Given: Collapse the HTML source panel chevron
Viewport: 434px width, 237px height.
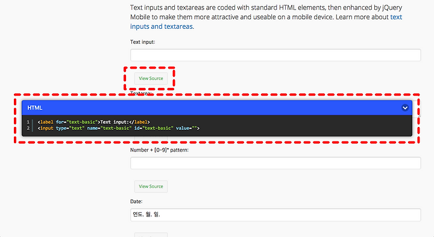Looking at the screenshot, I should pos(405,108).
